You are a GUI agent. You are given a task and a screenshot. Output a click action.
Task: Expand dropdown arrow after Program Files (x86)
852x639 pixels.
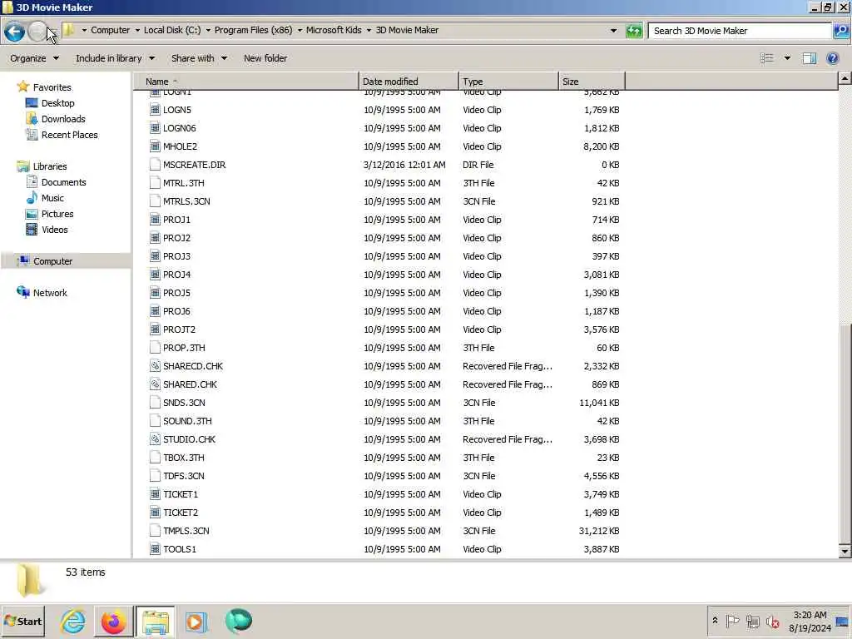pyautogui.click(x=300, y=31)
